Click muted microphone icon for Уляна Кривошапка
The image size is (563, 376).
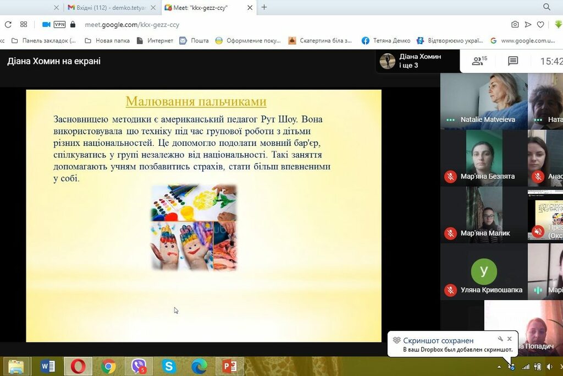pyautogui.click(x=450, y=290)
